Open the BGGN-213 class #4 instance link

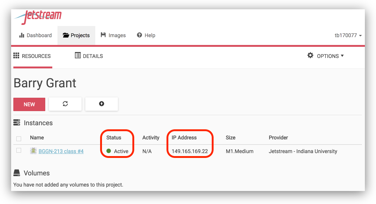coord(61,151)
